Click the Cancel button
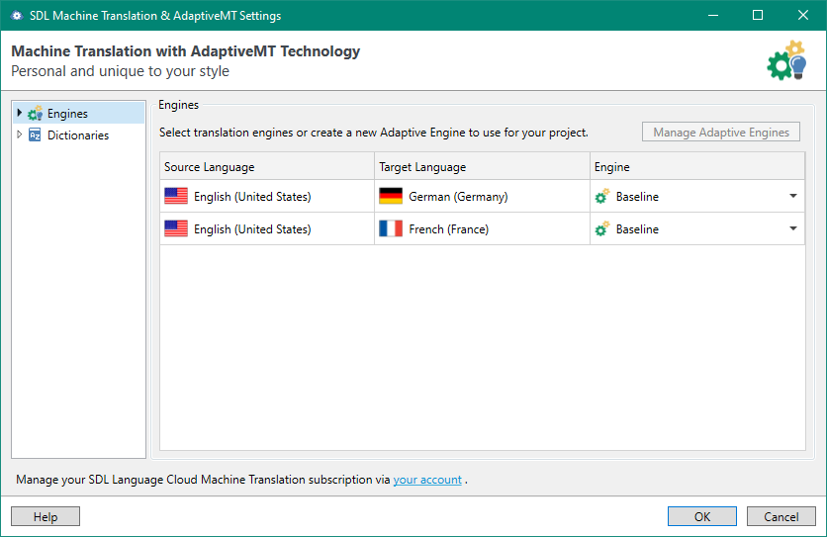Screen dimensions: 827x537 [x=781, y=517]
